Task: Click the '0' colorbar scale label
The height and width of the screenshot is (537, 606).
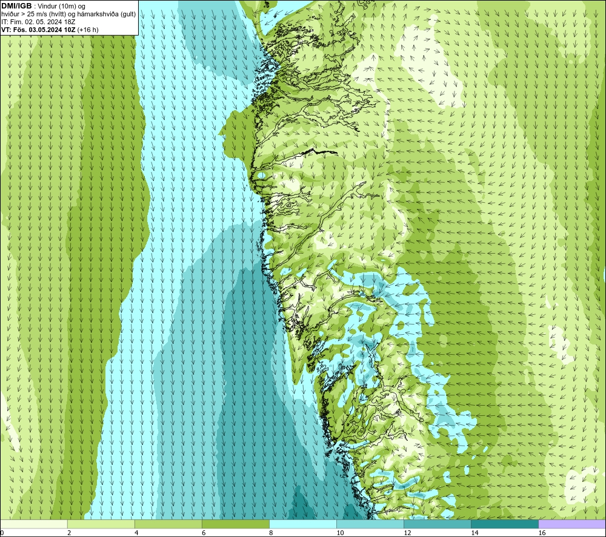Action: click(2, 533)
